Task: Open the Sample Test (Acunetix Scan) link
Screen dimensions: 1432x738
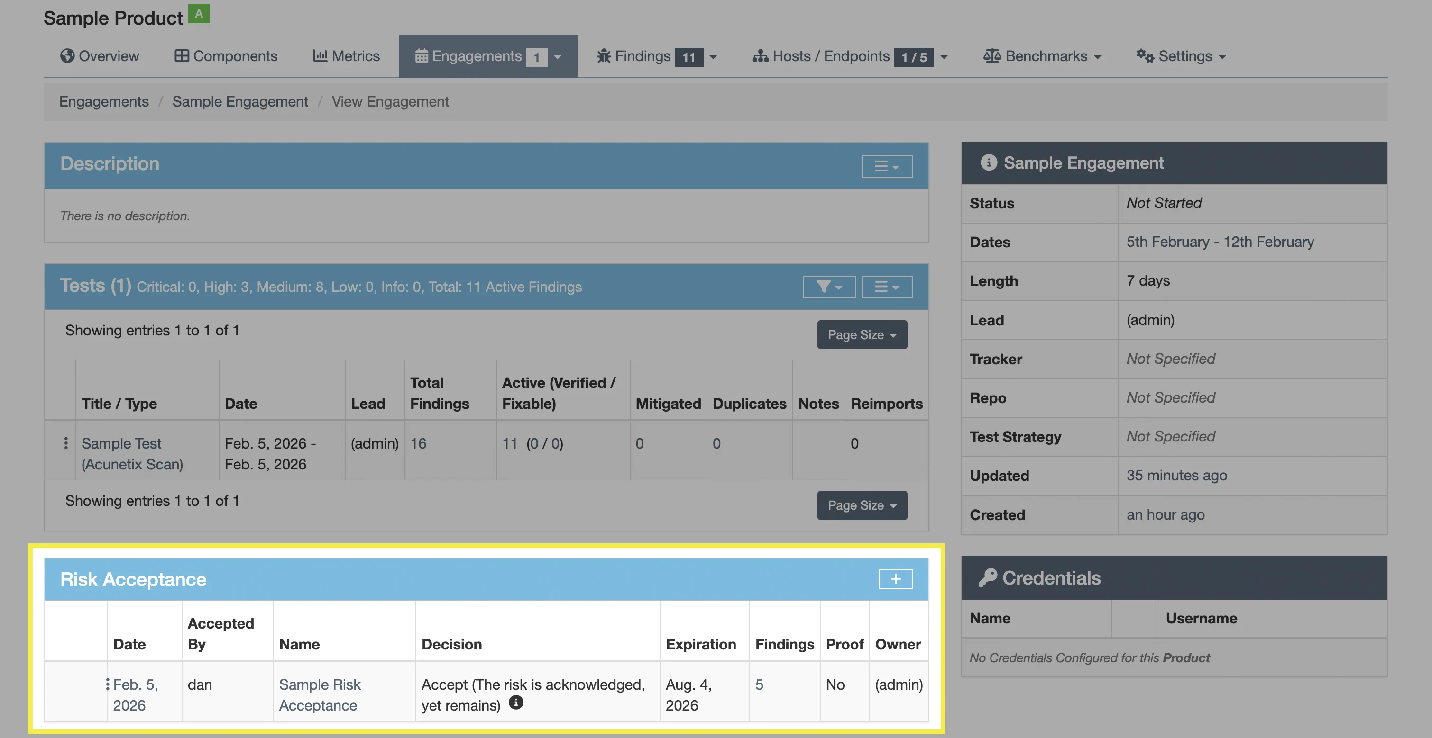Action: pyautogui.click(x=132, y=454)
